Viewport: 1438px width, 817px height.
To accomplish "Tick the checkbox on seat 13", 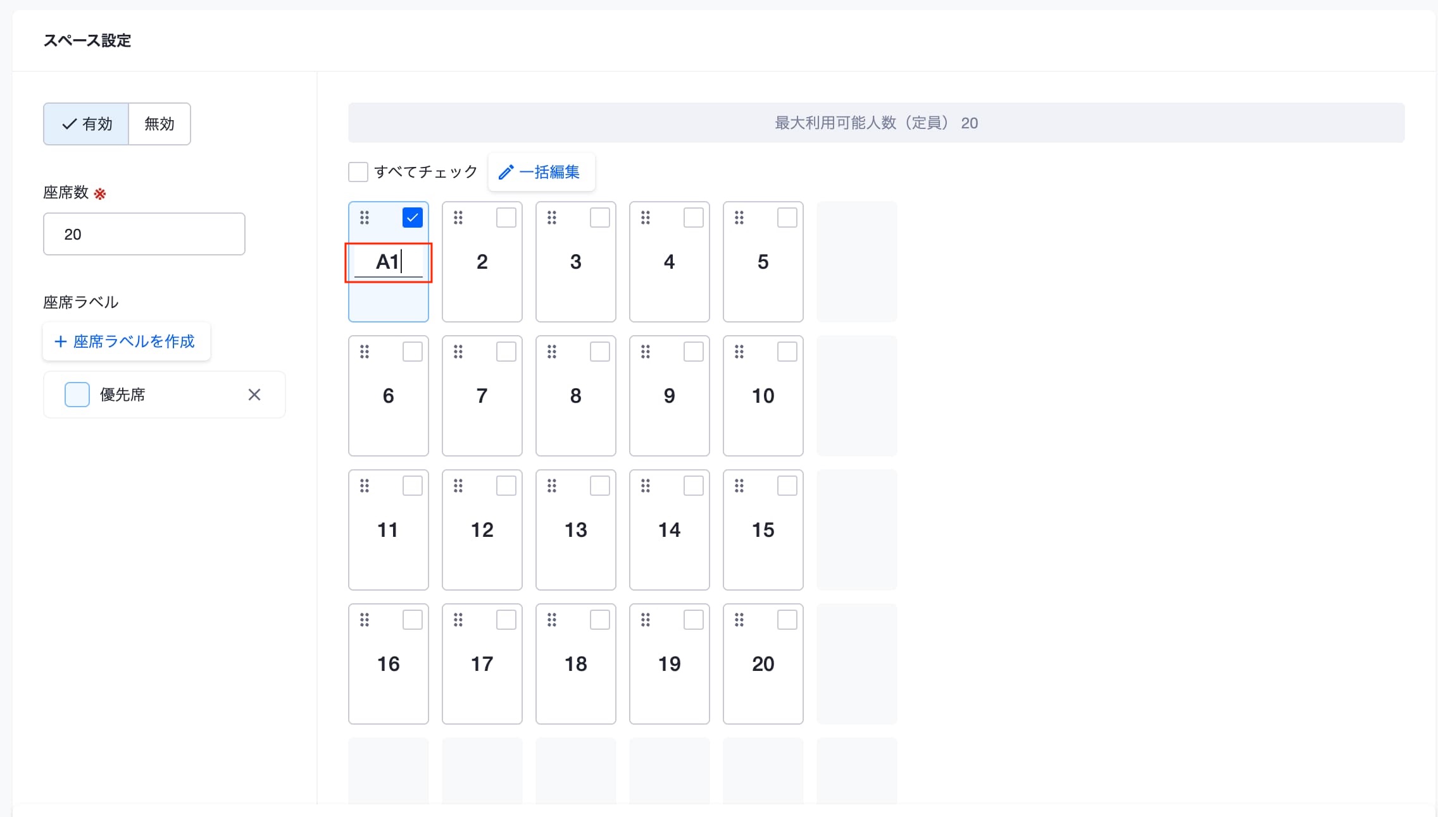I will point(600,486).
